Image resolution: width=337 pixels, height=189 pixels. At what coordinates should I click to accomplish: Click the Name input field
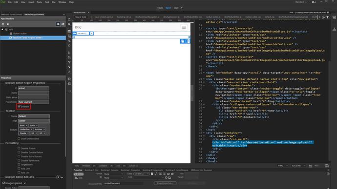pyautogui.click(x=34, y=93)
